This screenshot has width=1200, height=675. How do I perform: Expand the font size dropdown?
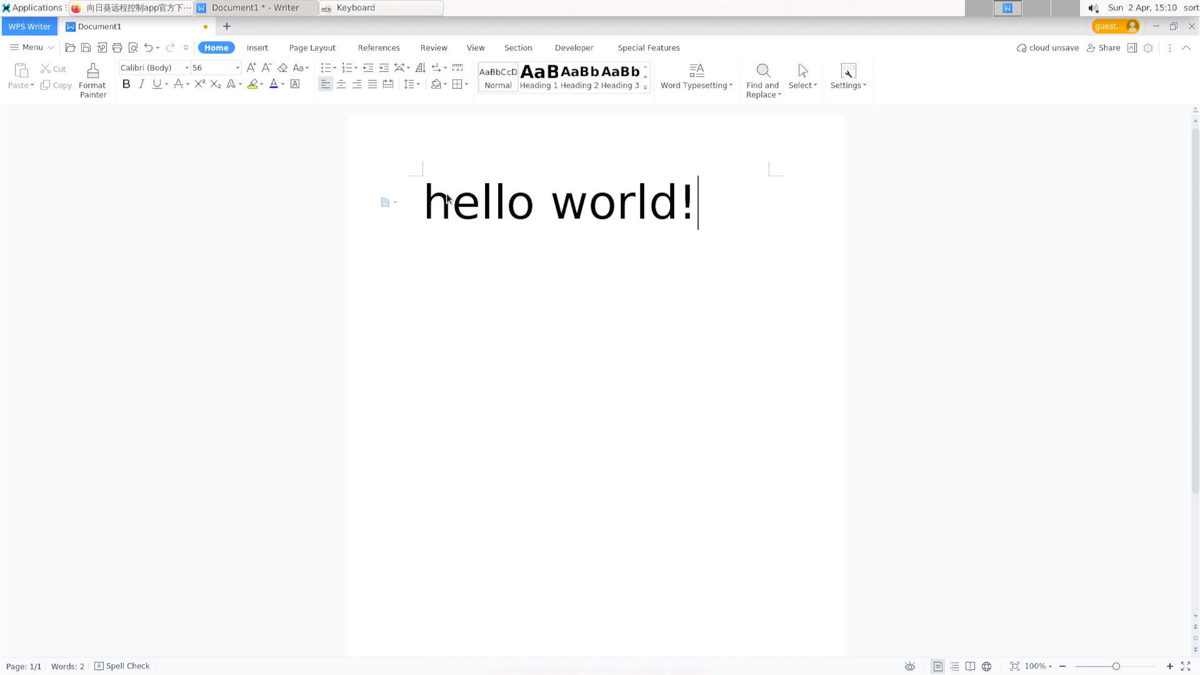pyautogui.click(x=238, y=68)
